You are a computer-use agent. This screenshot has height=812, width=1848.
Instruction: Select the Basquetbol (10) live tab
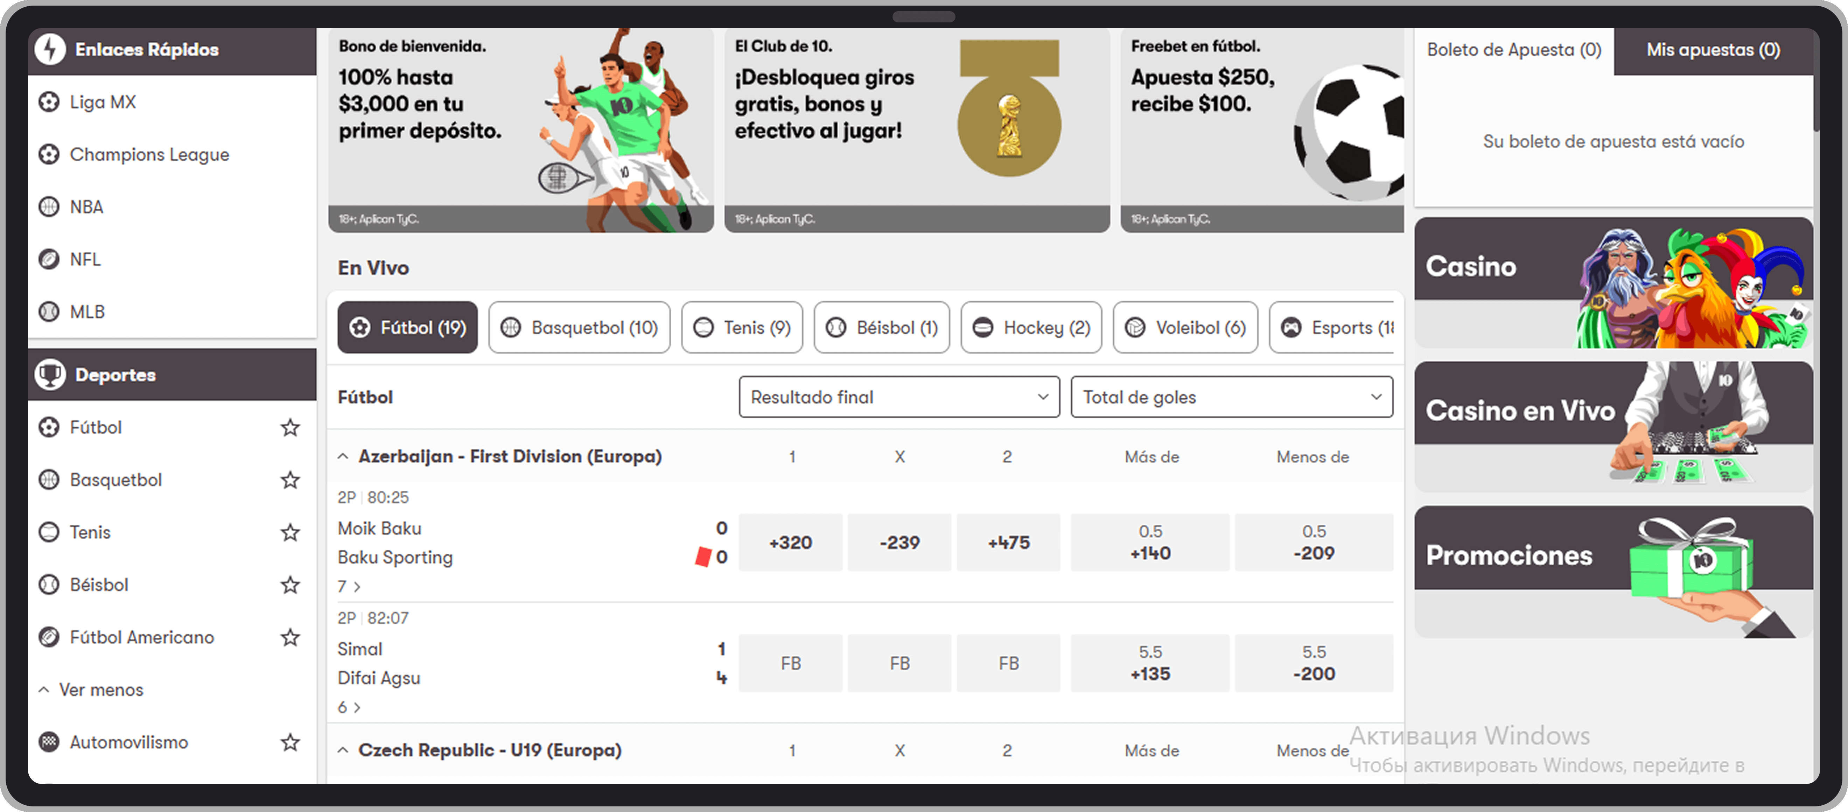pos(579,327)
